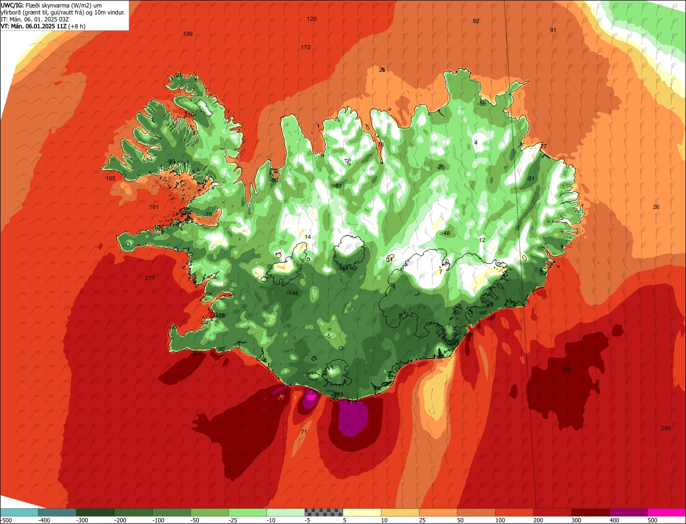Viewport: 686px width, 524px height.
Task: Click the map value '14'
Action: point(308,237)
